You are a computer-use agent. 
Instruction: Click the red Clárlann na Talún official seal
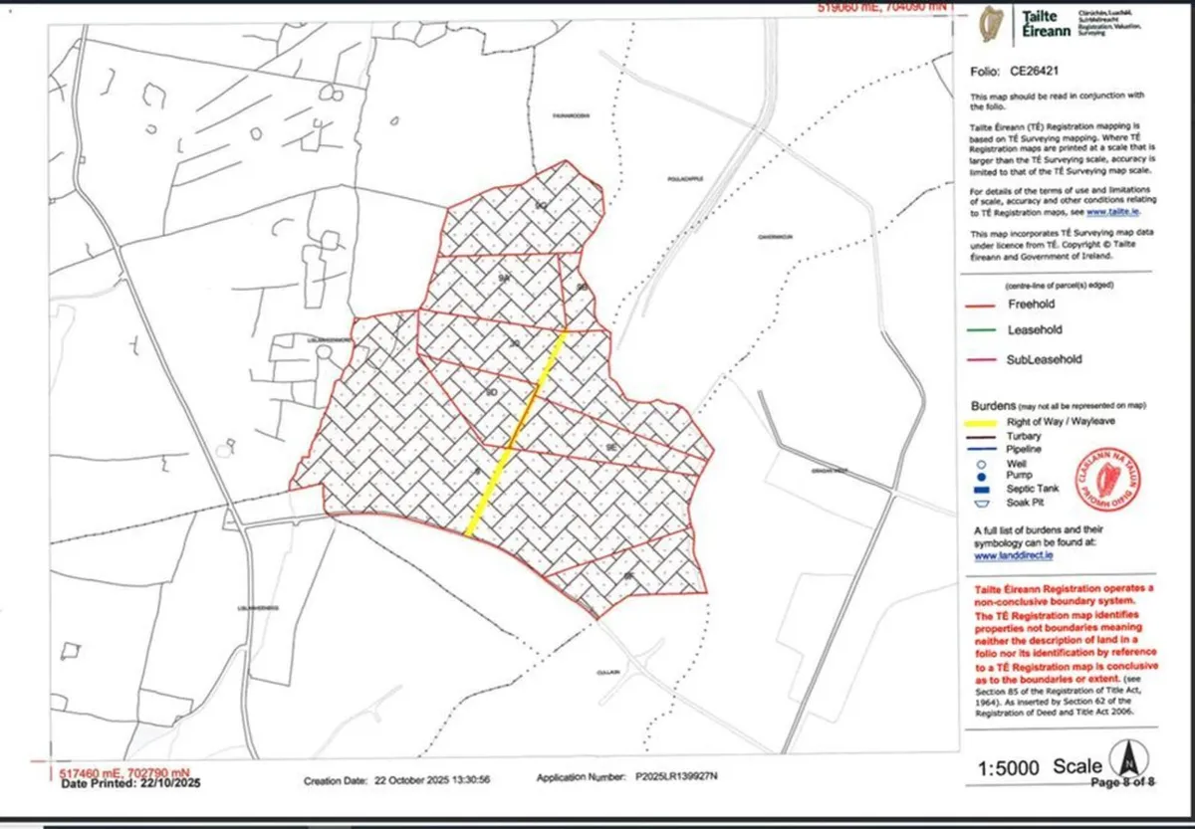pos(1106,479)
